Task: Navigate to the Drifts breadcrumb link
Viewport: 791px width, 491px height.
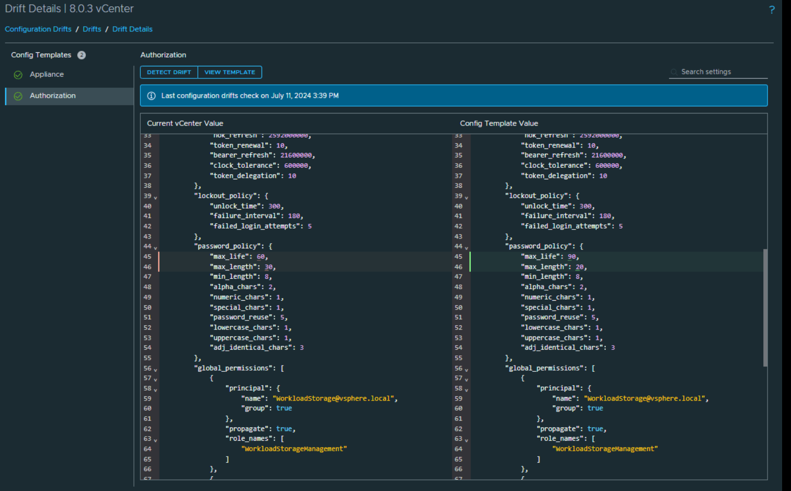Action: (x=92, y=29)
